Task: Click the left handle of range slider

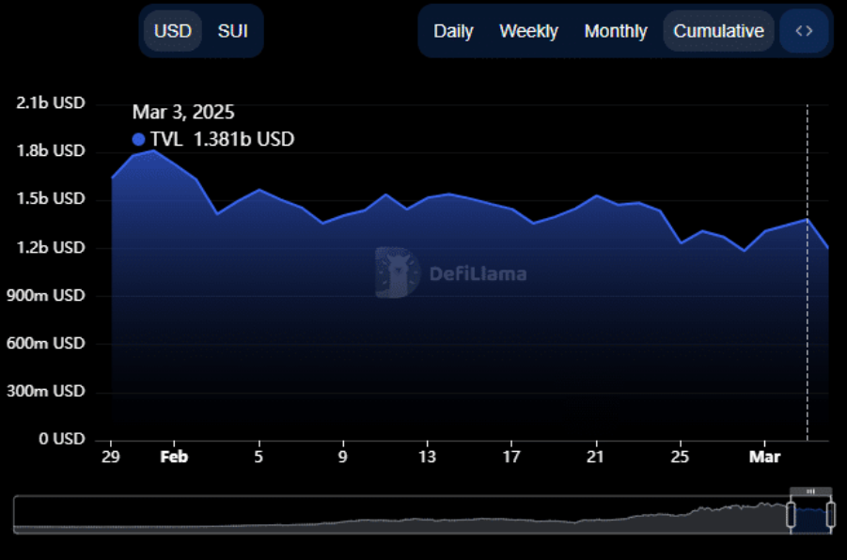Action: (791, 515)
